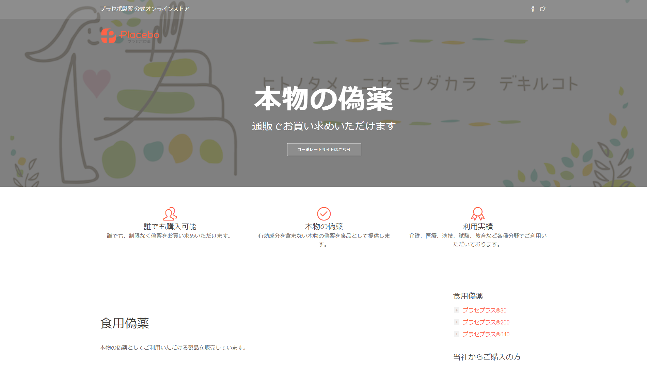Click the checkmark circle icon above 本物の偽薬
This screenshot has height=367, width=647.
324,214
